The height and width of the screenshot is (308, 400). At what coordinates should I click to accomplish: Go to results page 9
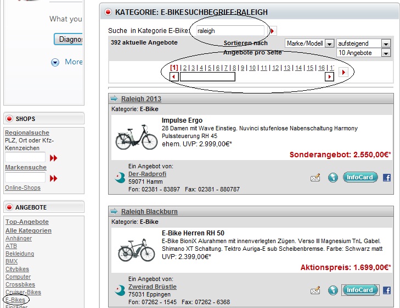click(x=243, y=68)
